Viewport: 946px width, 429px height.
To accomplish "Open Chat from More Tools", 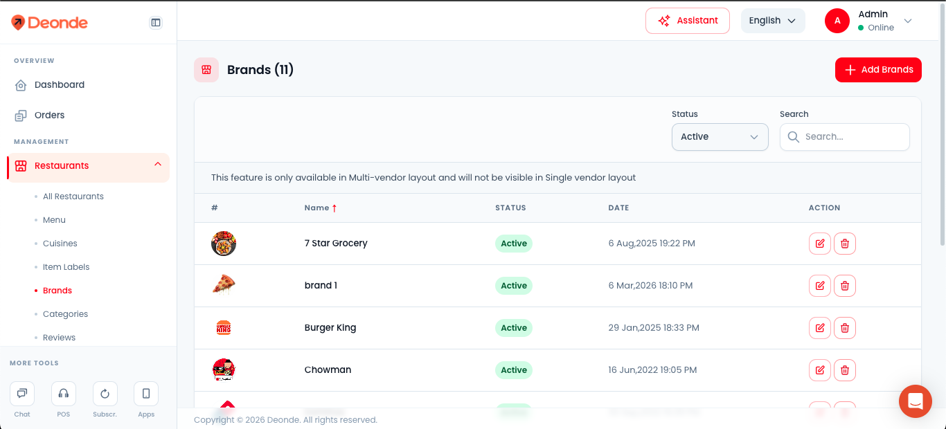I will [22, 394].
